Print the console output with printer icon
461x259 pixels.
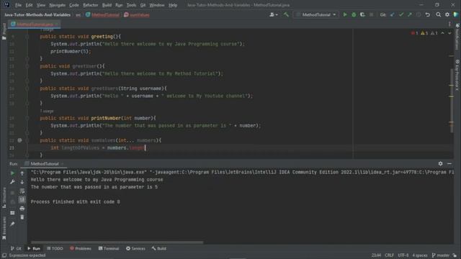22,209
